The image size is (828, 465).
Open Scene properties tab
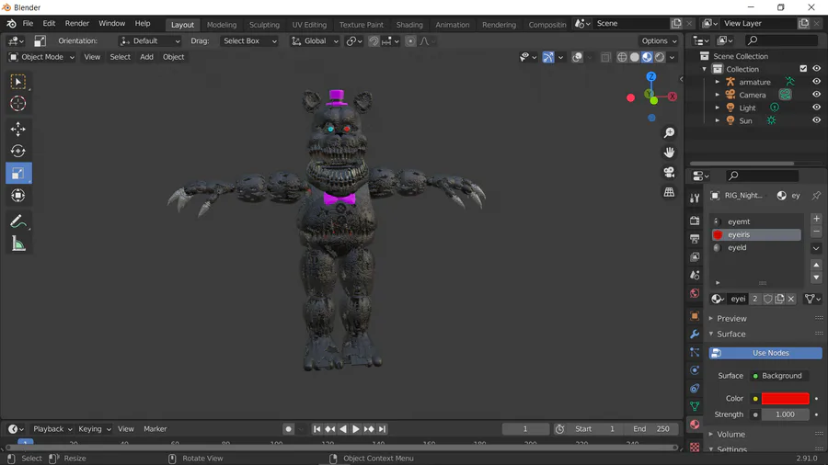tap(695, 275)
